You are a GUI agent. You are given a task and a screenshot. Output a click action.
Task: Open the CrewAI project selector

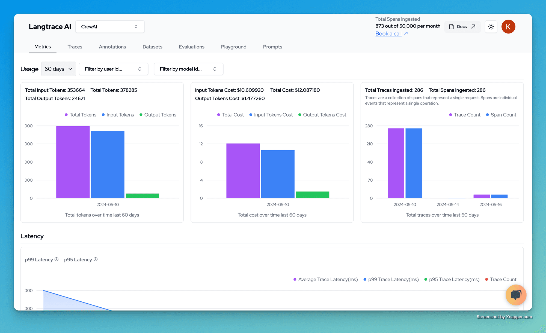point(110,27)
